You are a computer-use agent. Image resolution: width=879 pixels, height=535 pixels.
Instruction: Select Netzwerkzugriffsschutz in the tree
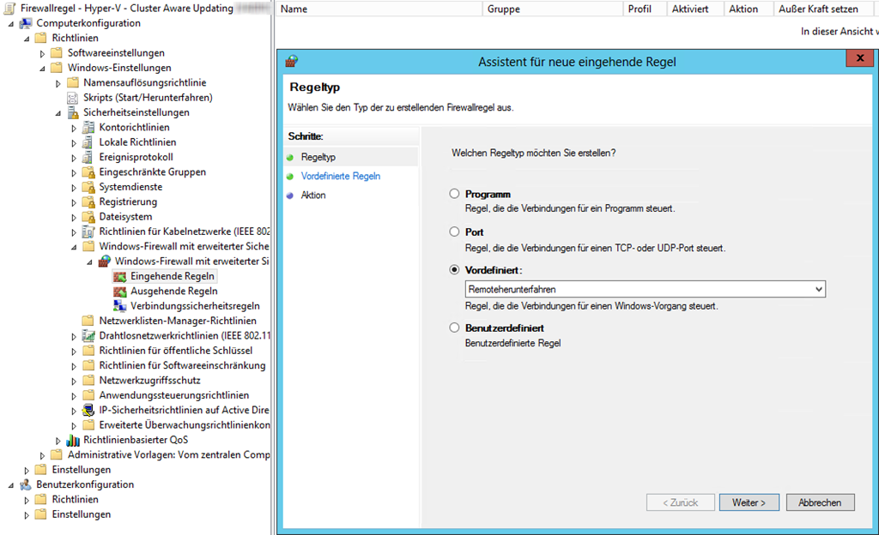tap(149, 381)
